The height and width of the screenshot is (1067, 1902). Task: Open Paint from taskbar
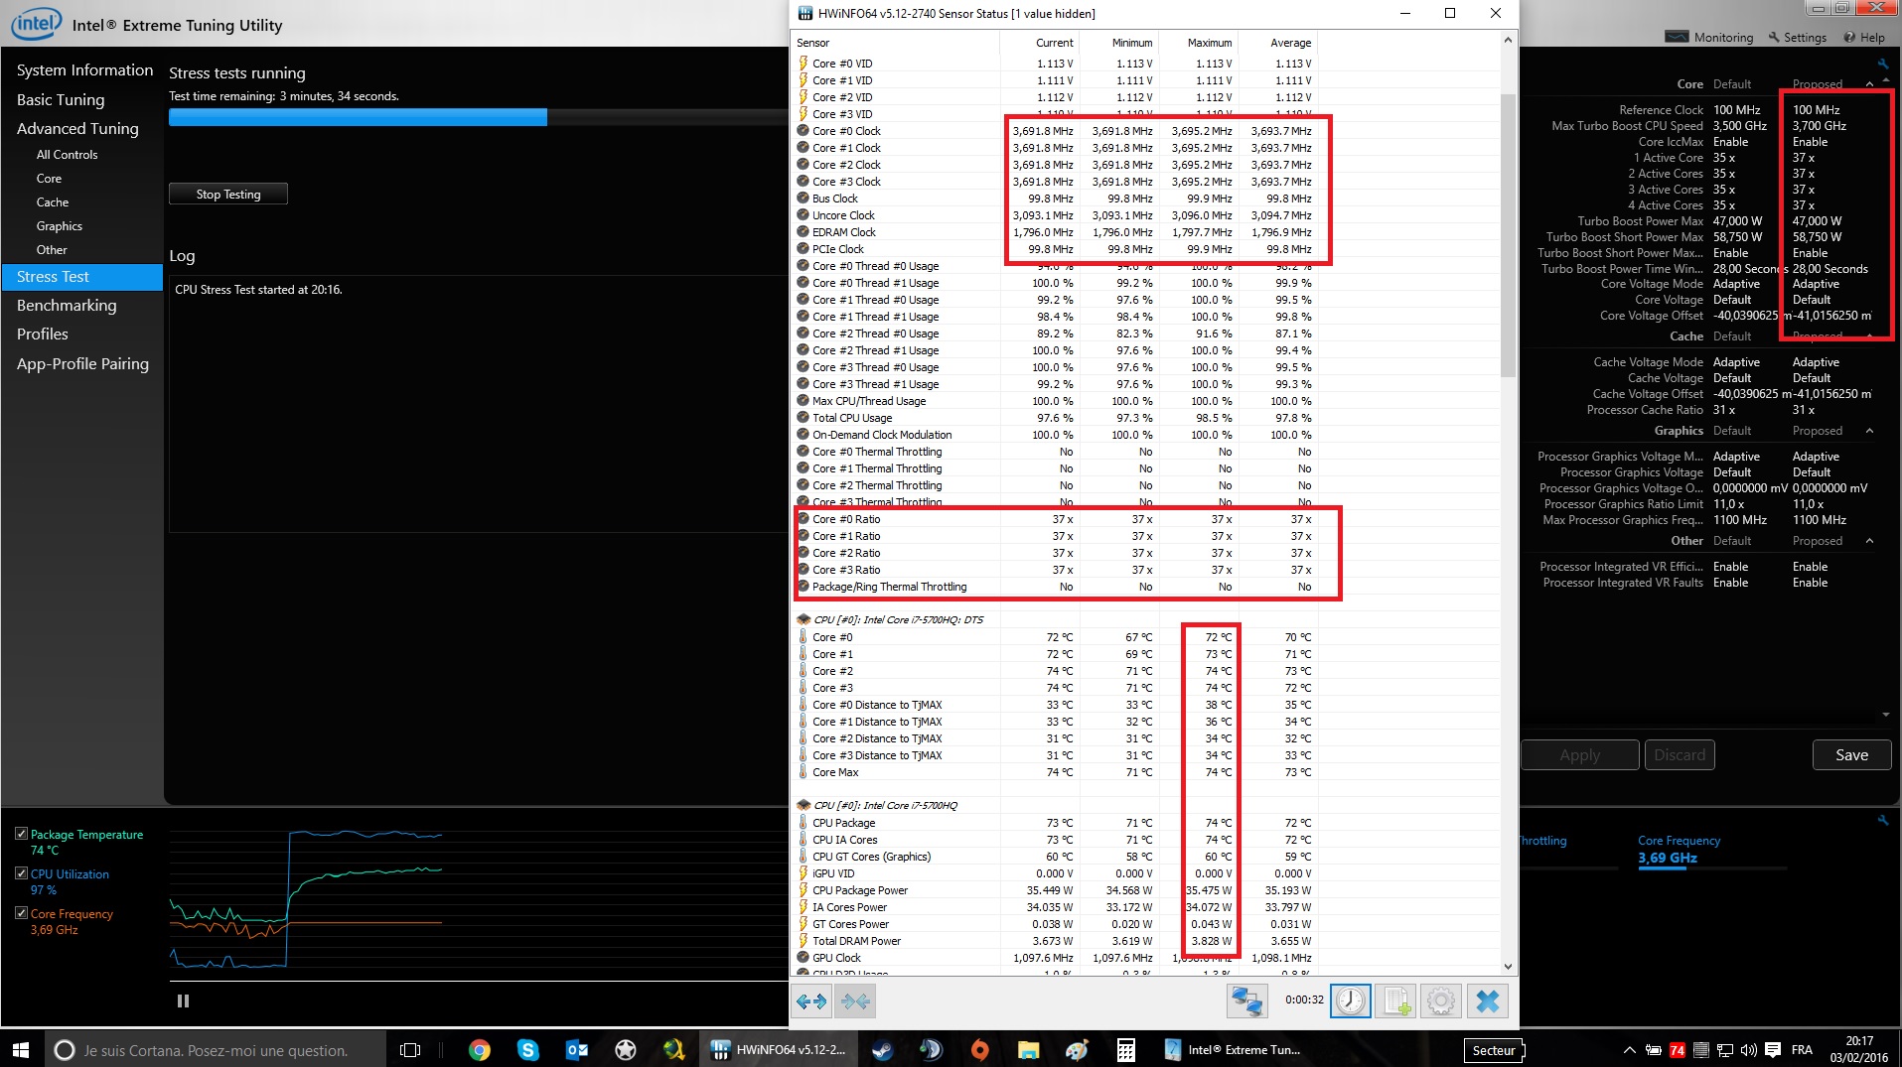1077,1049
